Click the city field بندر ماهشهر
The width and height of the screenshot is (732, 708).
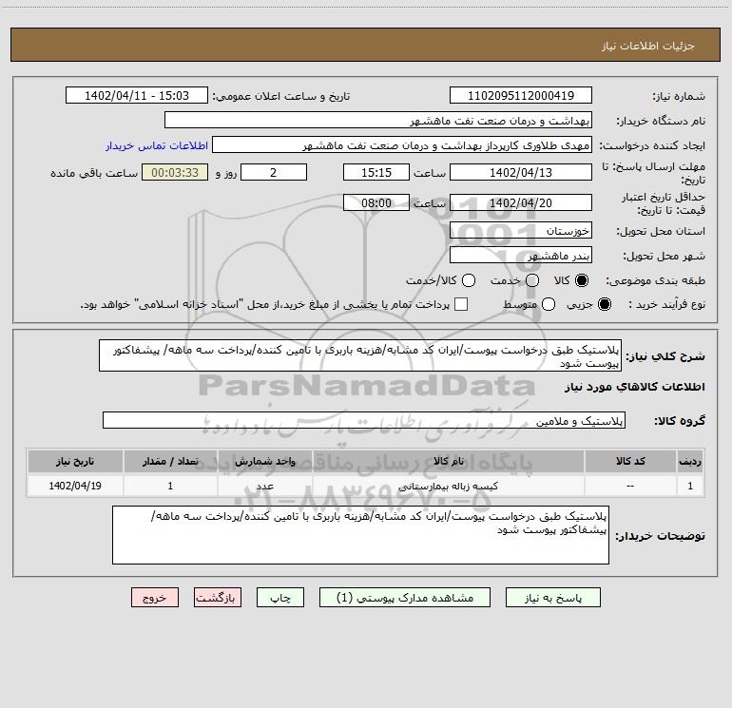tap(521, 255)
